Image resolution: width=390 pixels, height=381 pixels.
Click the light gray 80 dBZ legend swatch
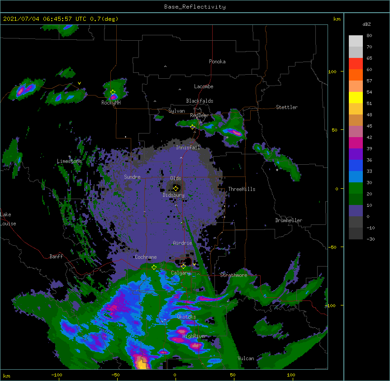point(356,41)
